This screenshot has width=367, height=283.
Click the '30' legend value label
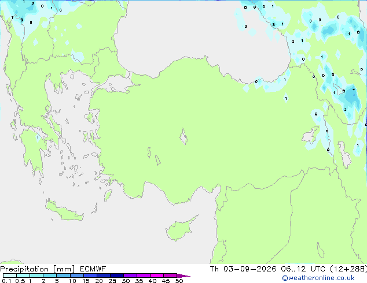126,281
